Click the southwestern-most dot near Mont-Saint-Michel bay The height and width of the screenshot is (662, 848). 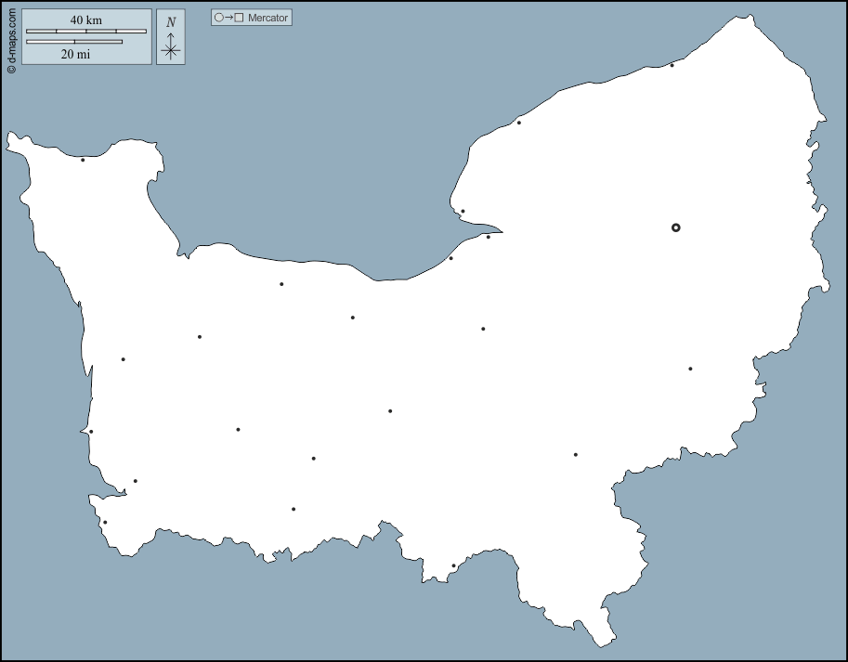[105, 522]
